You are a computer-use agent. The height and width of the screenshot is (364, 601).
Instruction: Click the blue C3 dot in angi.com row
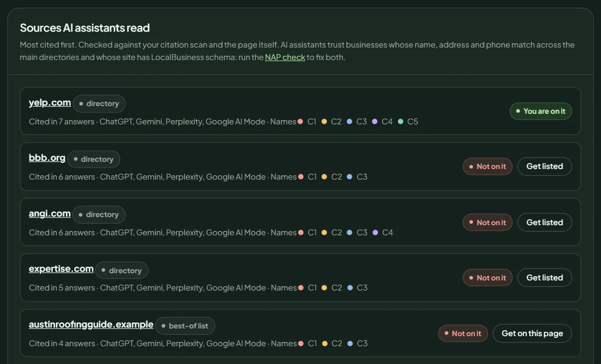(x=350, y=232)
